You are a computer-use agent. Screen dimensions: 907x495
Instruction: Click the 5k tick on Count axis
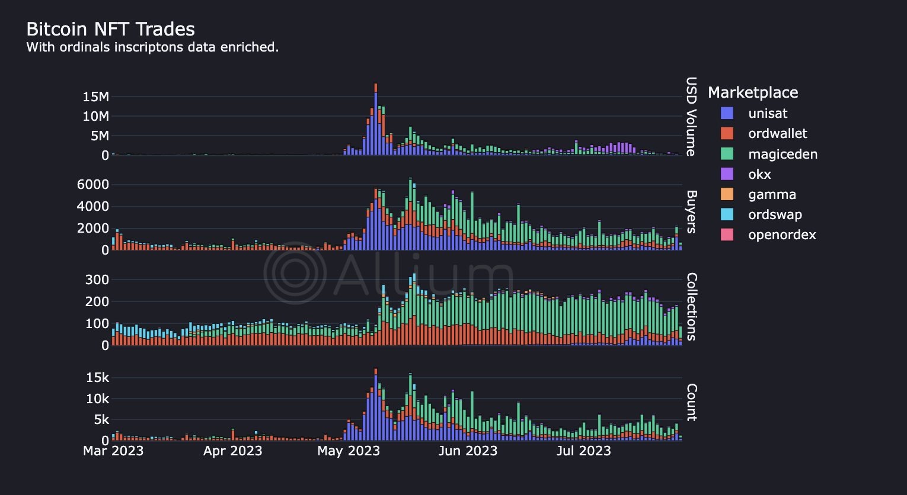tap(101, 420)
